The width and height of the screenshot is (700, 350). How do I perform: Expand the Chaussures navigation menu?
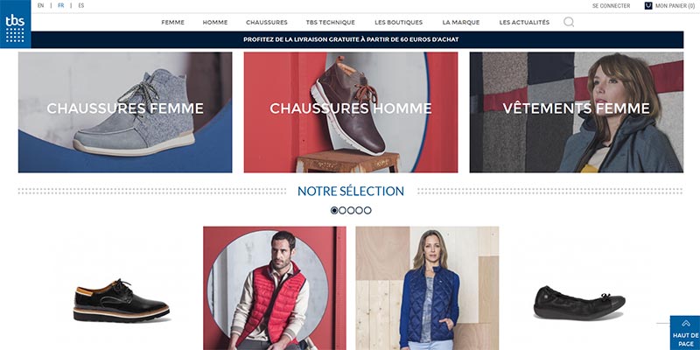(x=267, y=23)
